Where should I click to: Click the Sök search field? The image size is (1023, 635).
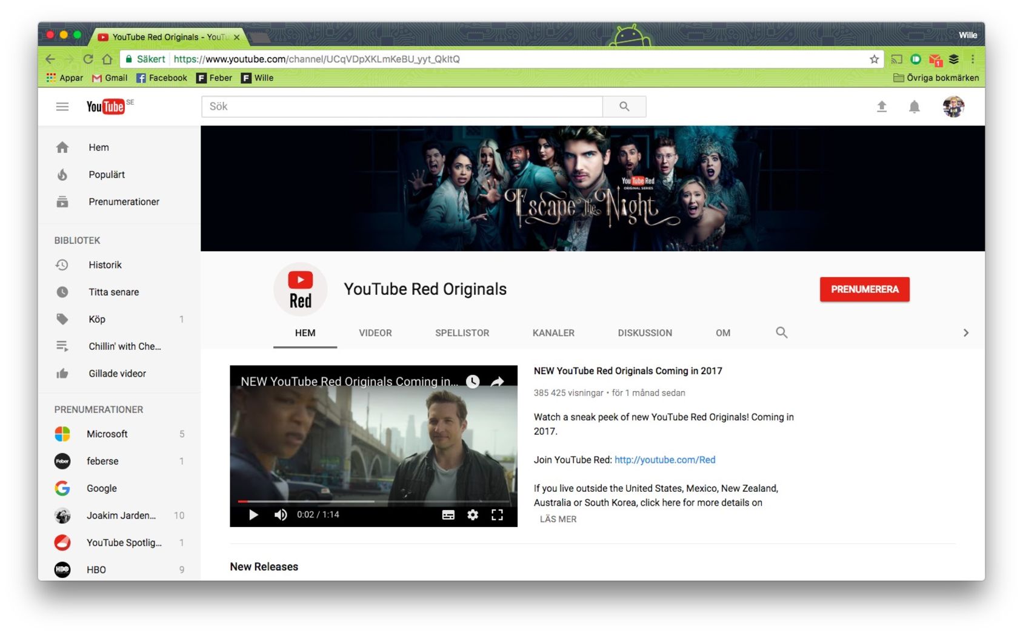(402, 107)
